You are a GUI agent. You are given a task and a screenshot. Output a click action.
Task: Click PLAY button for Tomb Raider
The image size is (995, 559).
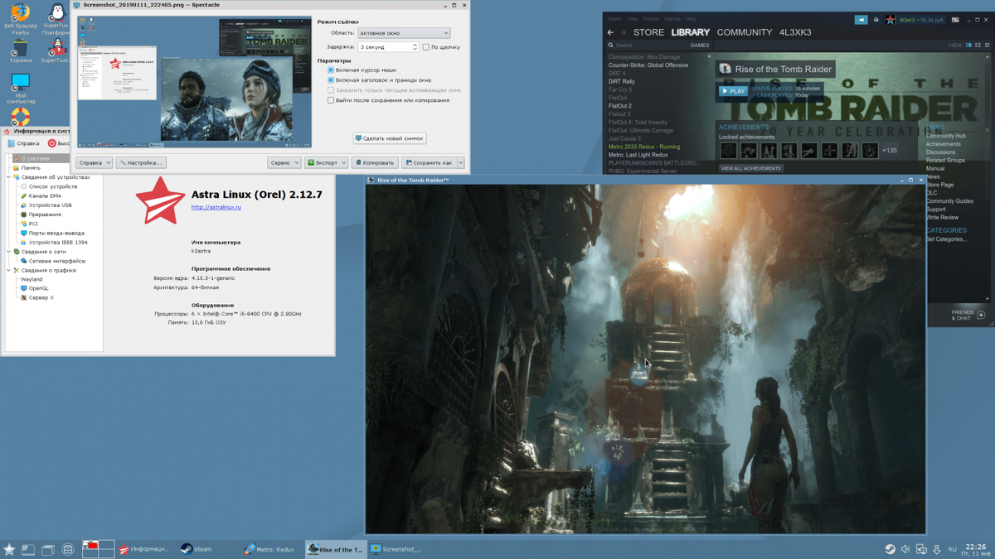733,91
